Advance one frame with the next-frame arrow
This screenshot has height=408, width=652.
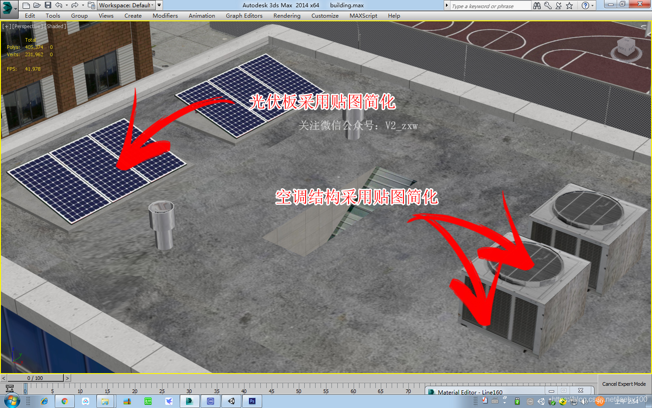(67, 378)
